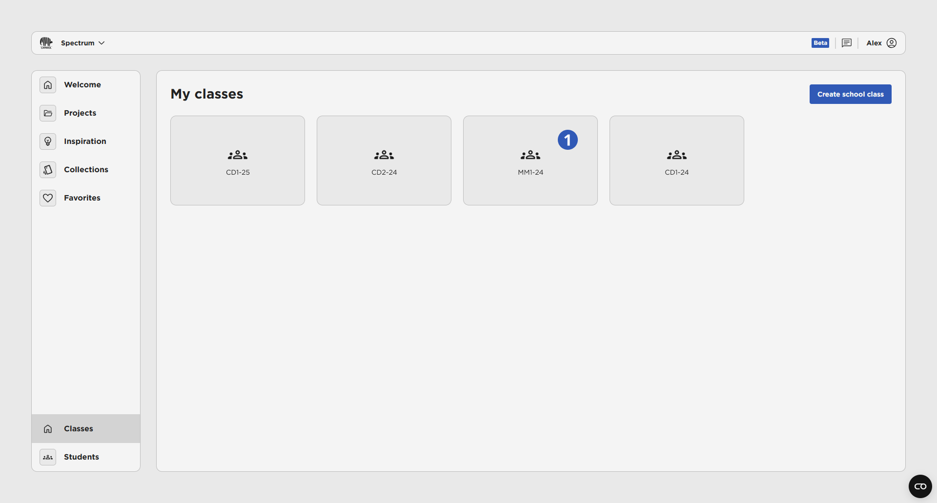Click the Inspiration lightbulb icon
The height and width of the screenshot is (503, 937).
tap(48, 141)
